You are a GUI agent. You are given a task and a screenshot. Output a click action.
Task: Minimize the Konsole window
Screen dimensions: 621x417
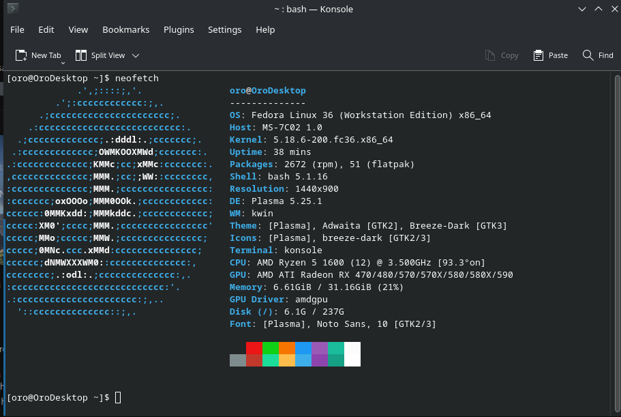pyautogui.click(x=581, y=9)
